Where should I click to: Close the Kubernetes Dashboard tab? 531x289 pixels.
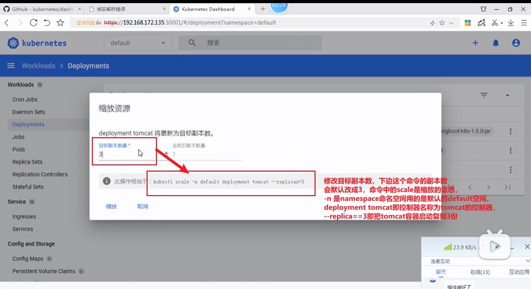pyautogui.click(x=249, y=9)
